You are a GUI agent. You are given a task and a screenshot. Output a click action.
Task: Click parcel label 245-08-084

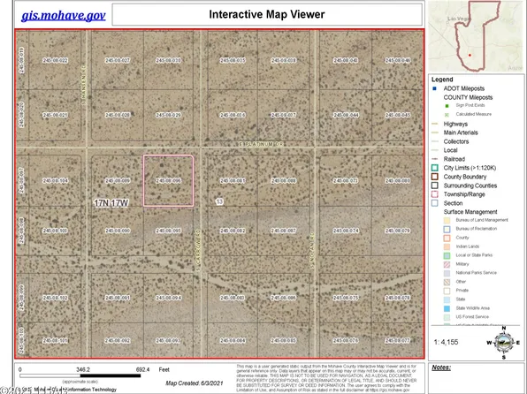pos(233,341)
